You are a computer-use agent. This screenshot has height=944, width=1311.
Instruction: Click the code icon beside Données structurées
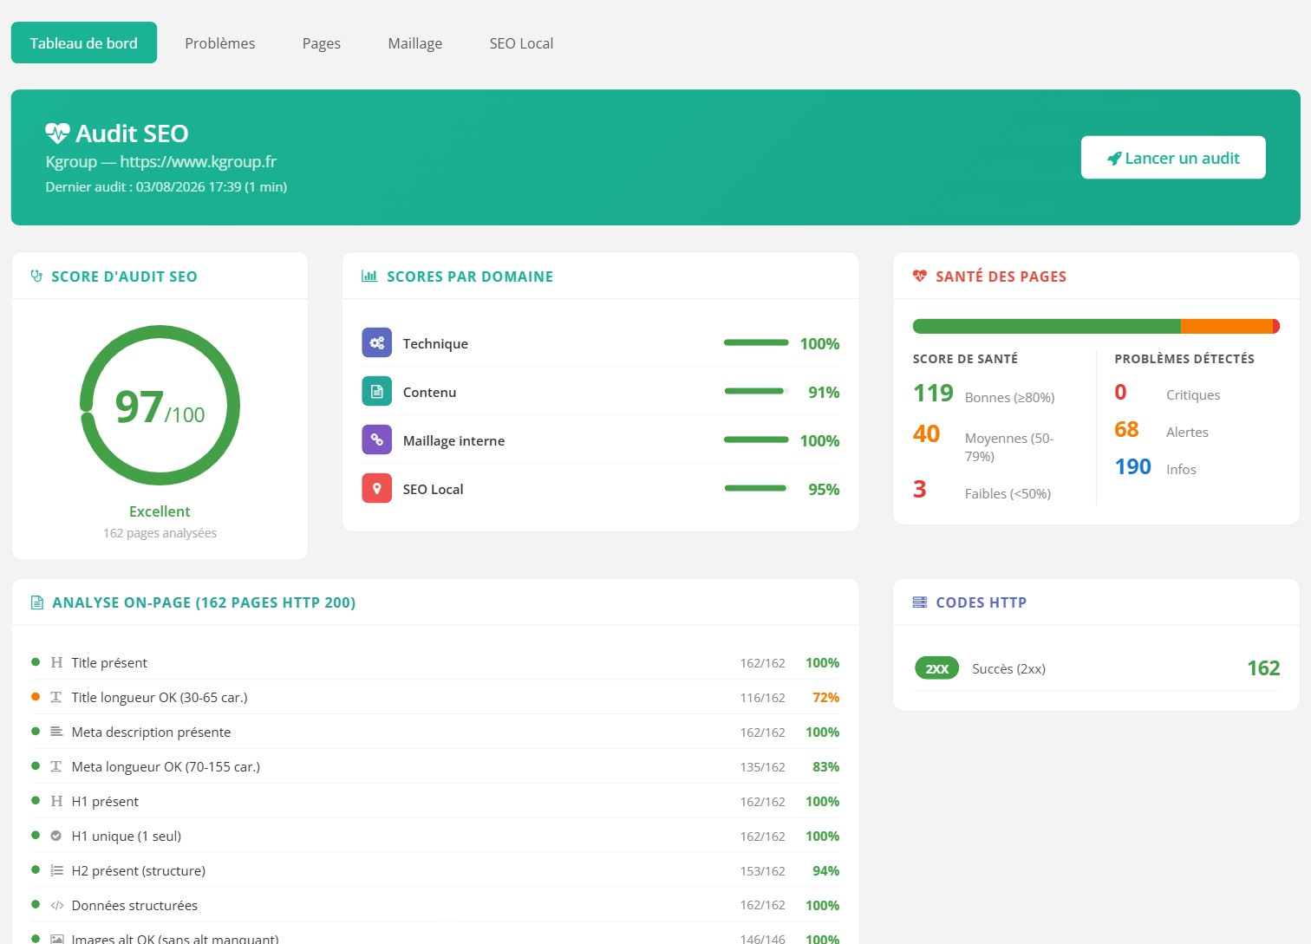click(56, 905)
